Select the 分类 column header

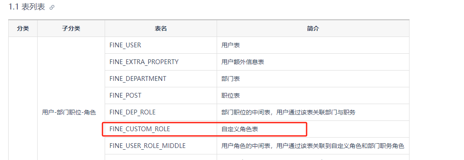point(23,28)
